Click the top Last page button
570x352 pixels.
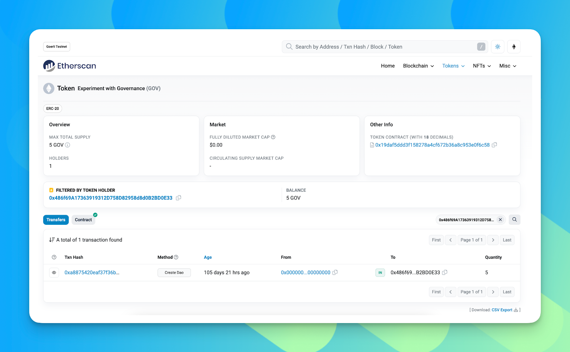point(507,240)
